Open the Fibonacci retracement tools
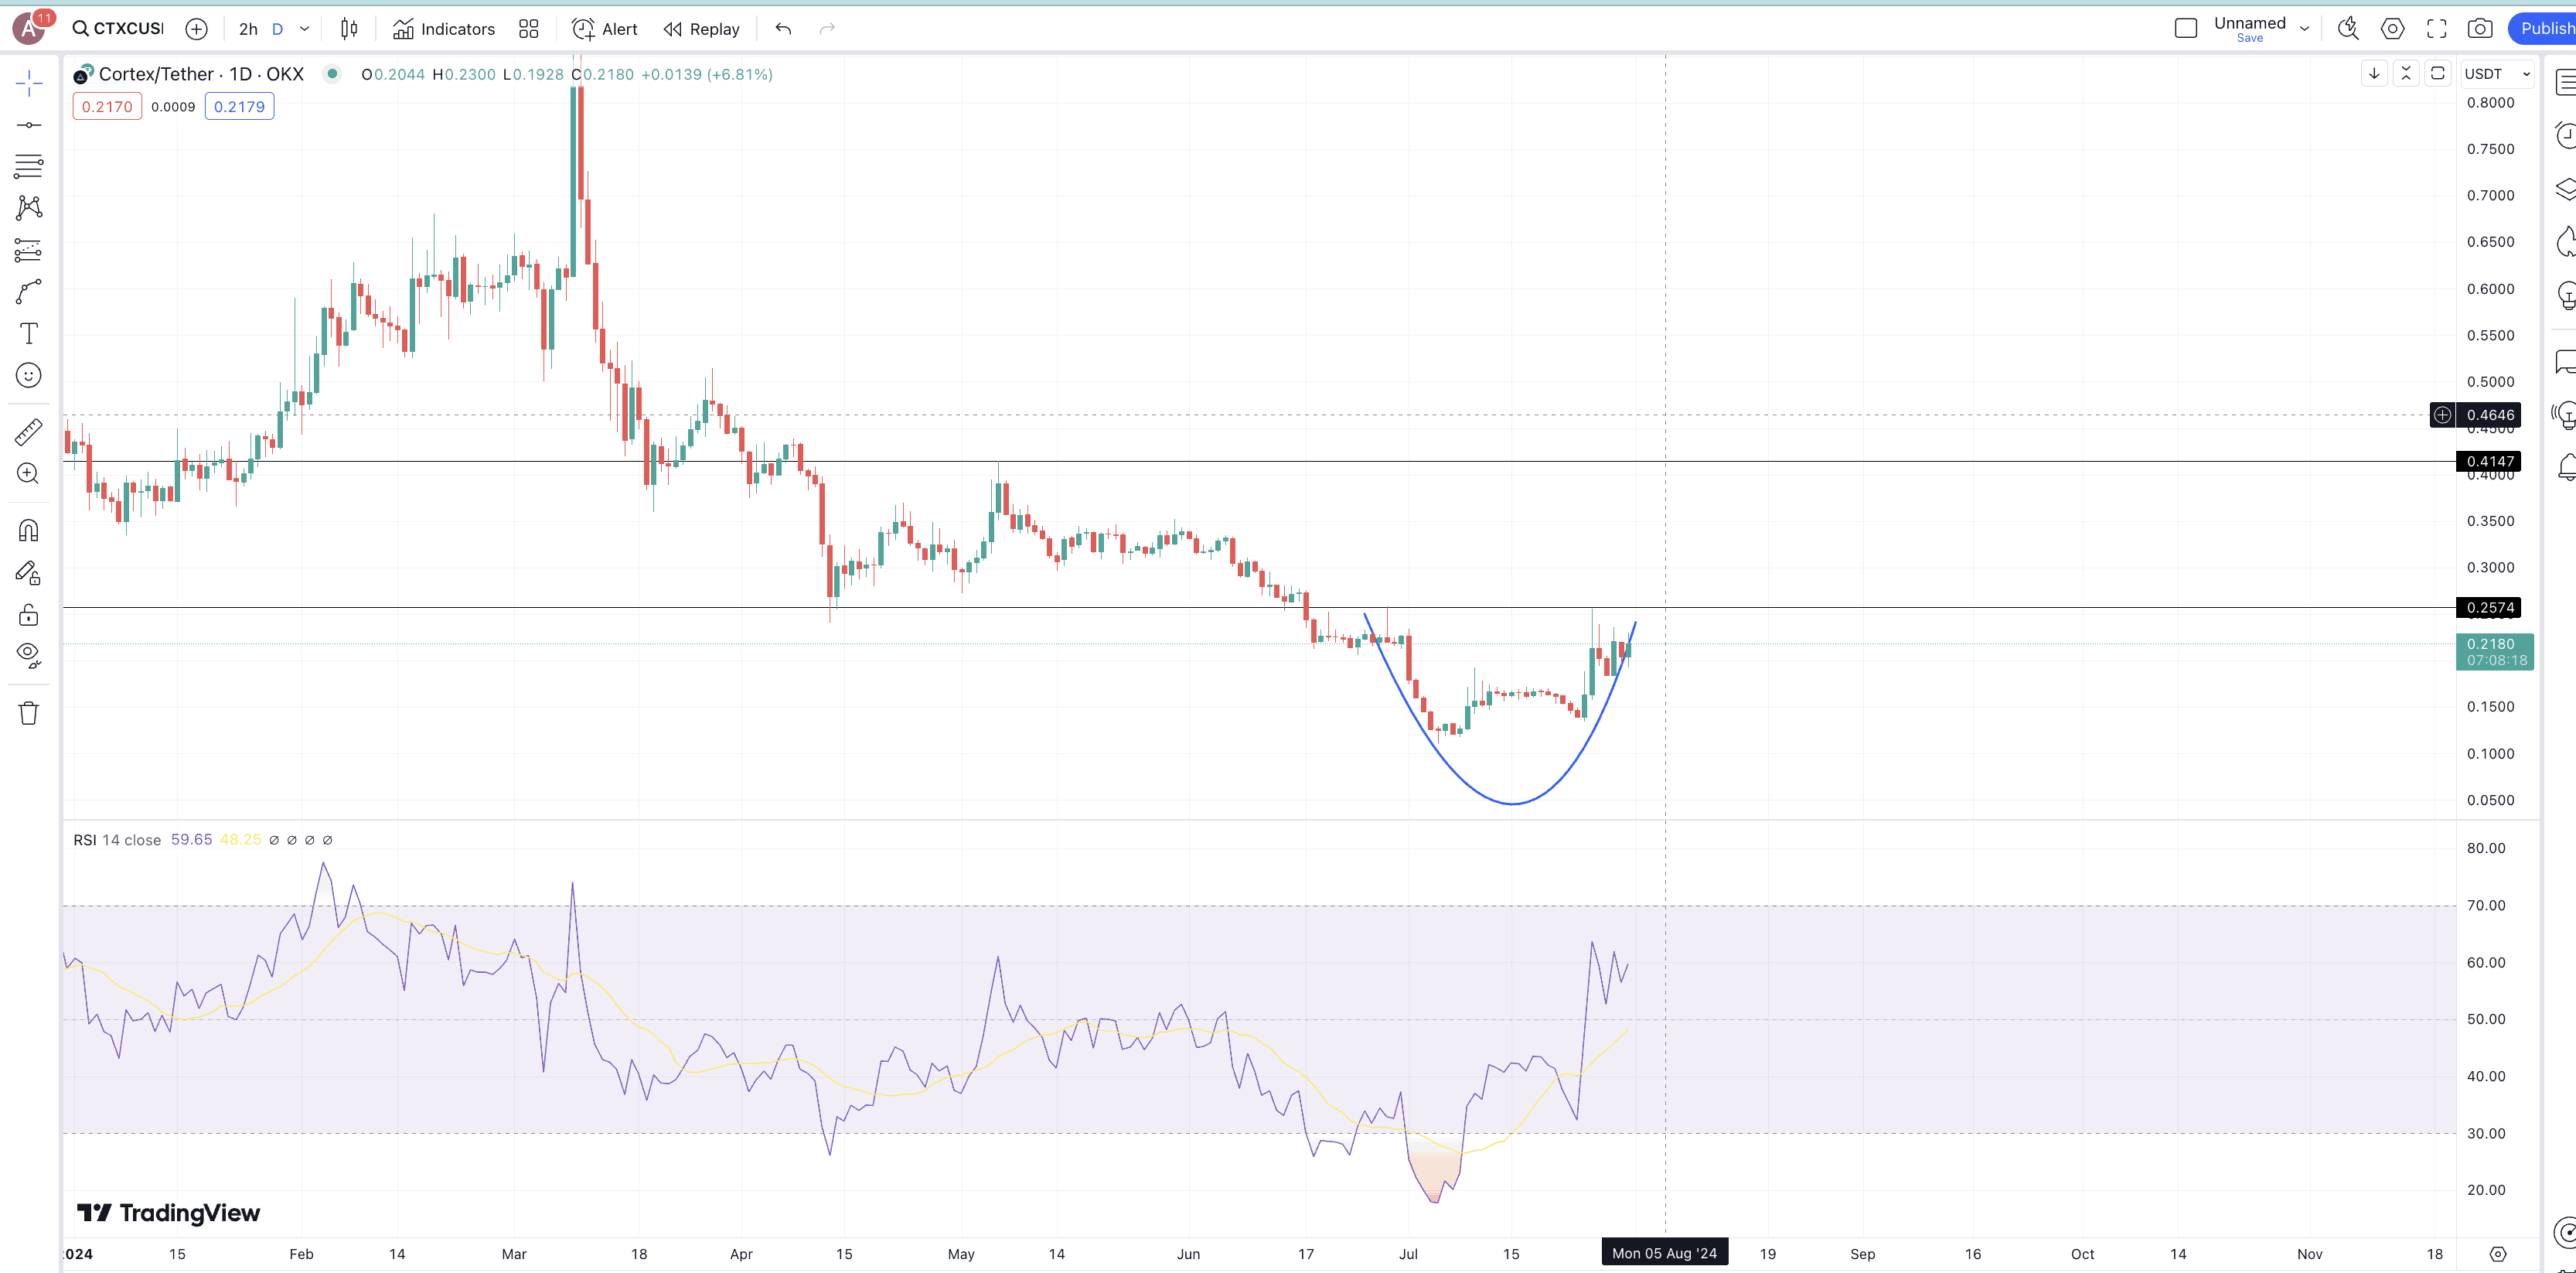 pos(29,166)
